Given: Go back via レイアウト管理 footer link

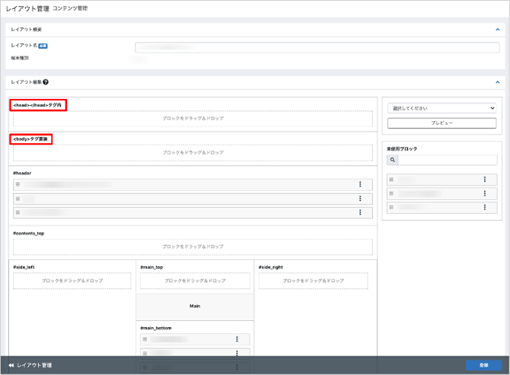Looking at the screenshot, I should click(30, 366).
